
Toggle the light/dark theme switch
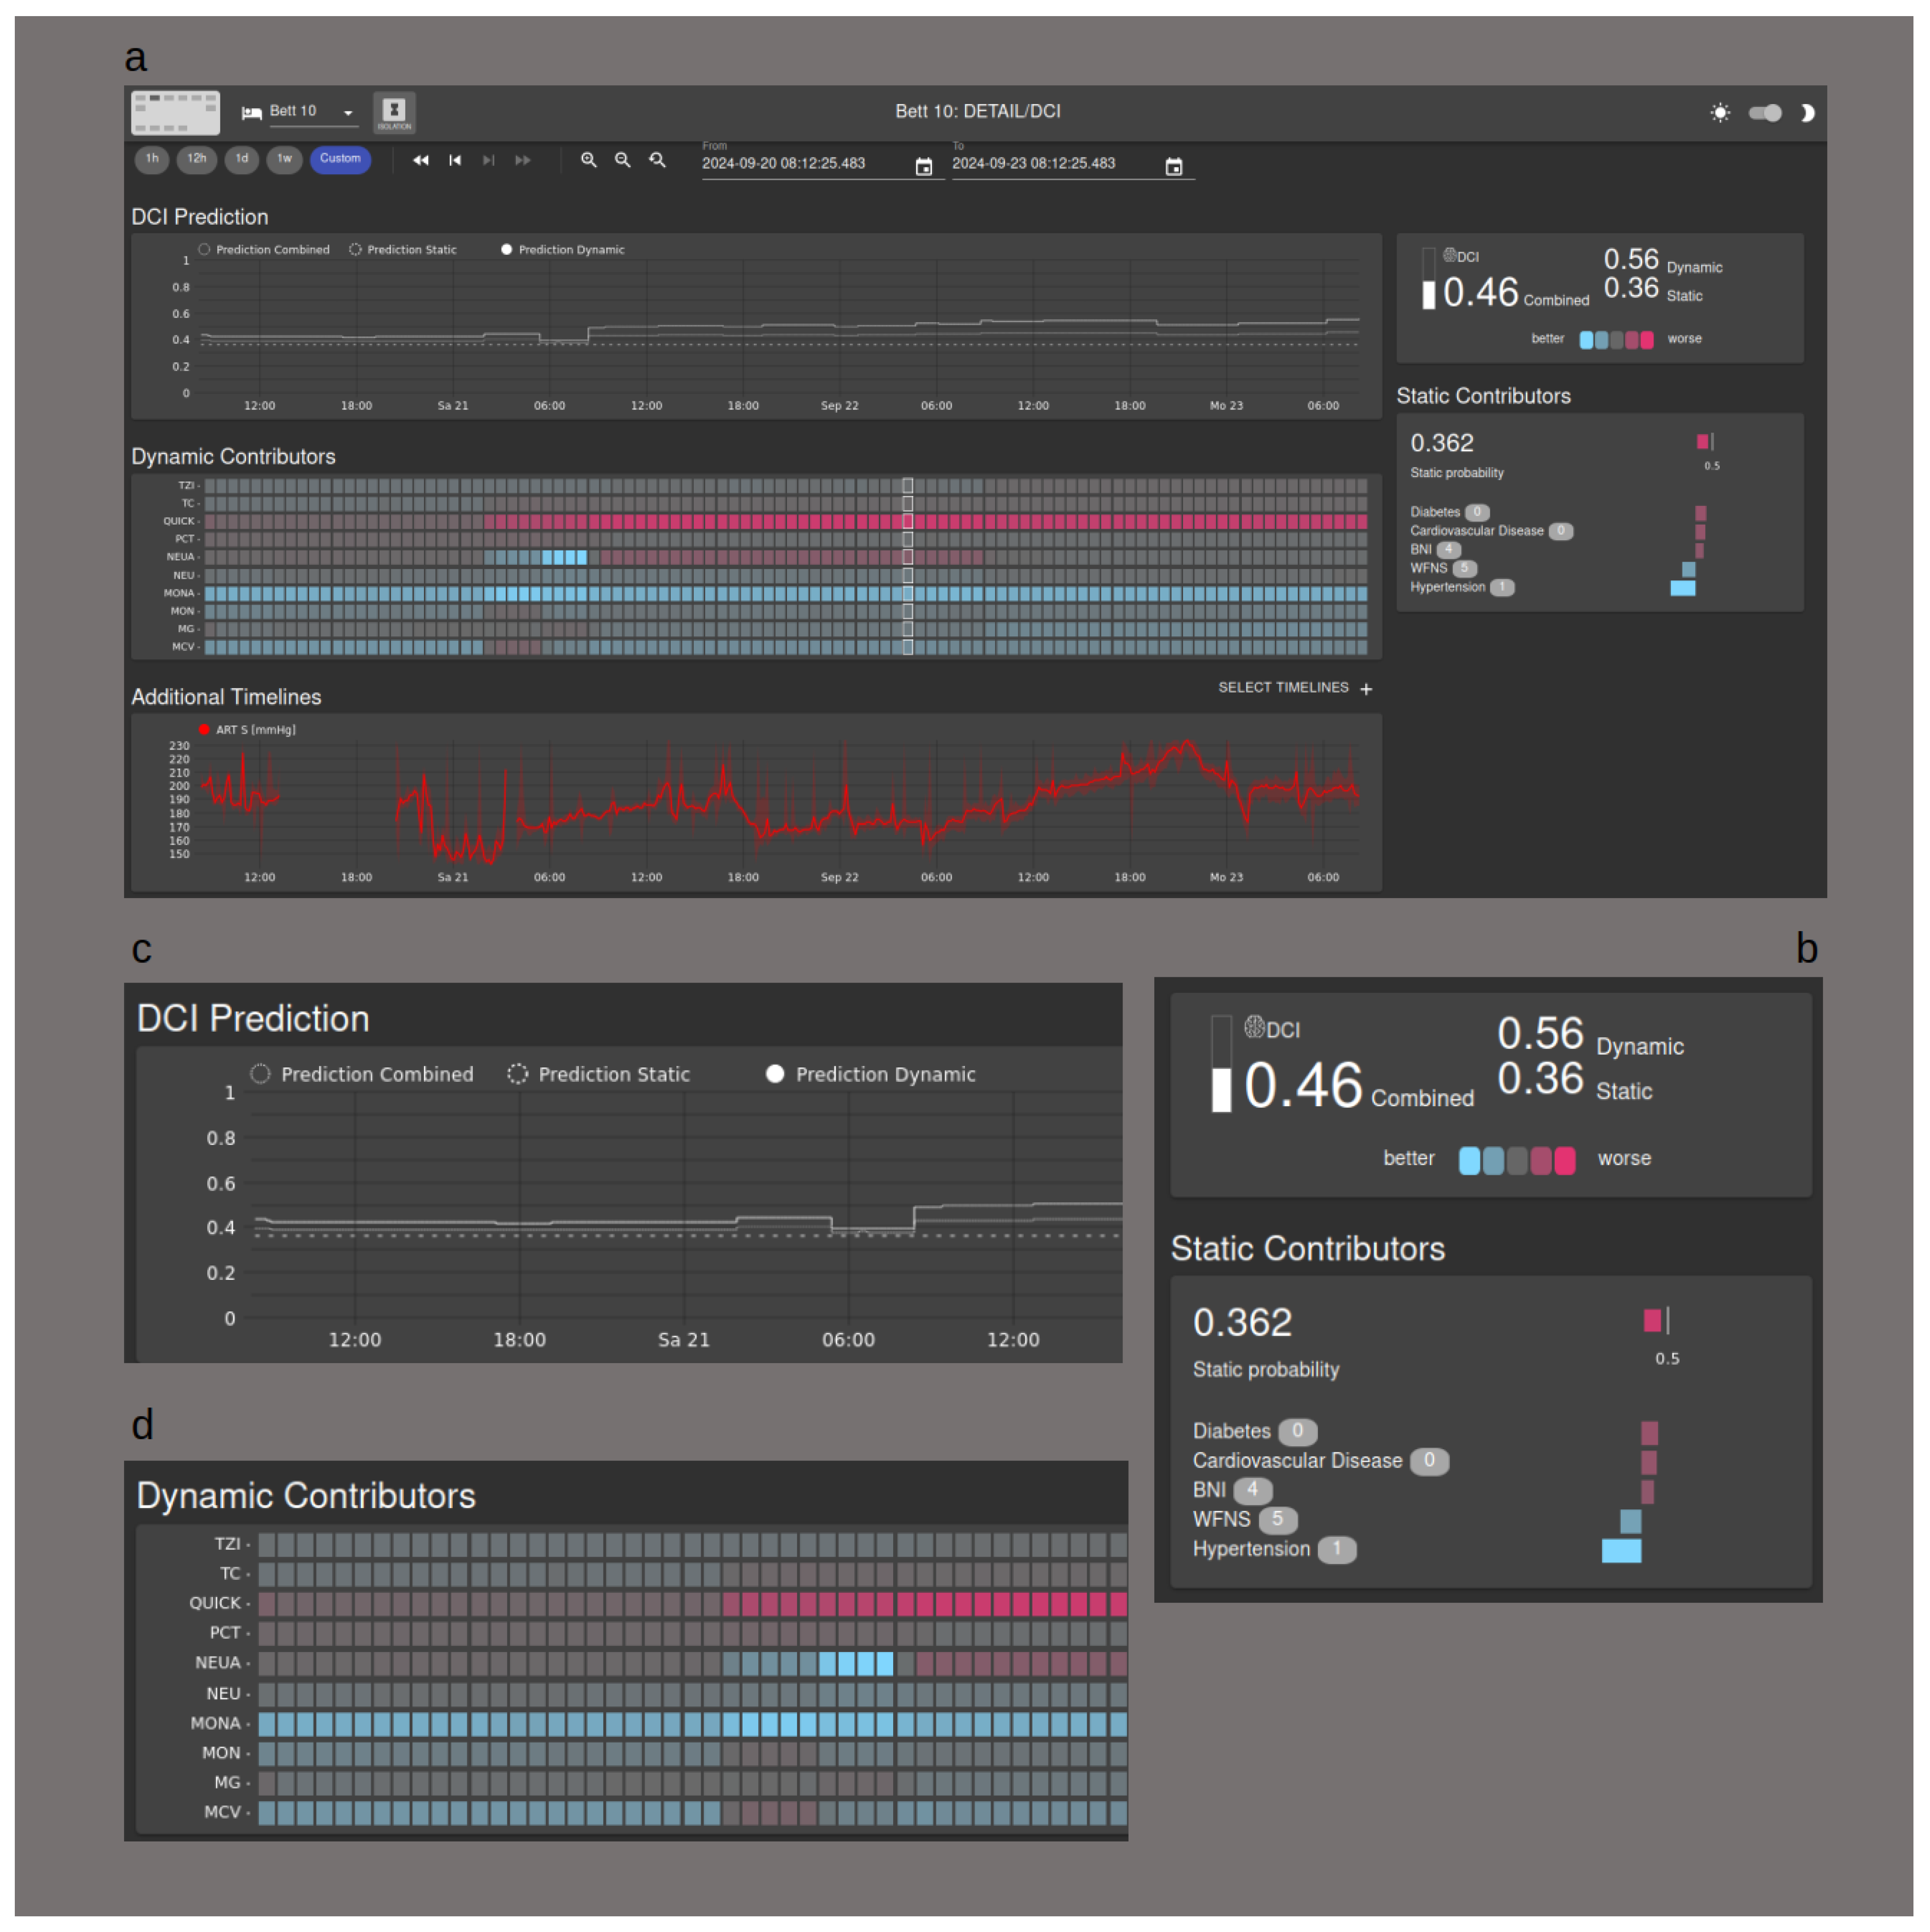click(1765, 113)
